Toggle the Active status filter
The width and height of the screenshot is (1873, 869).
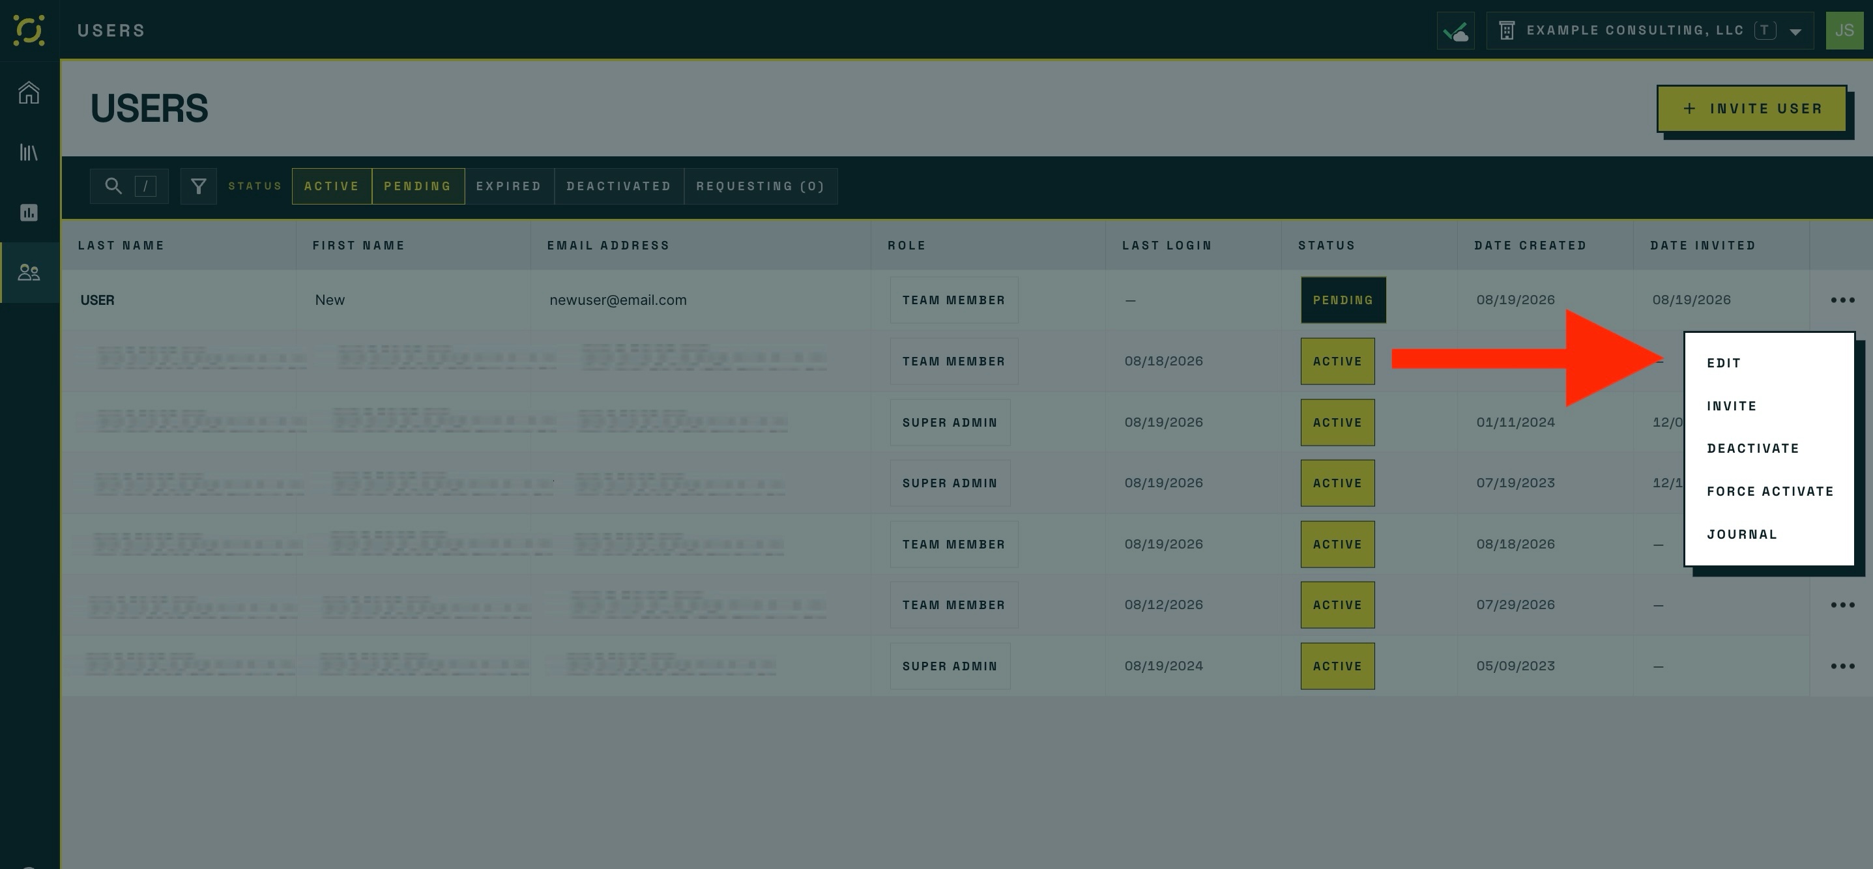coord(332,186)
